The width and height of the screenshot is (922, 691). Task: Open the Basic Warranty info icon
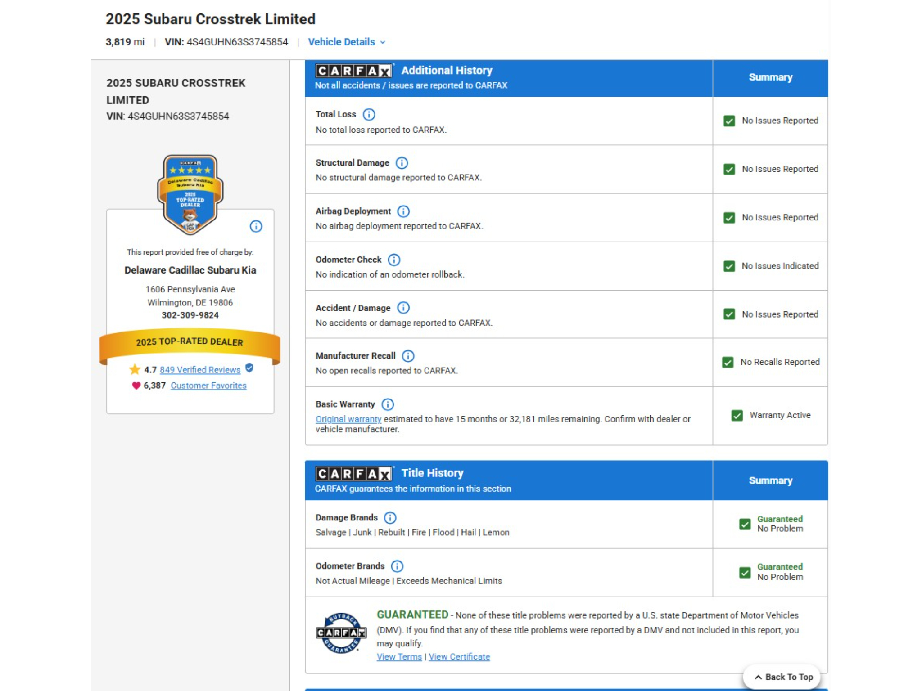pos(388,404)
